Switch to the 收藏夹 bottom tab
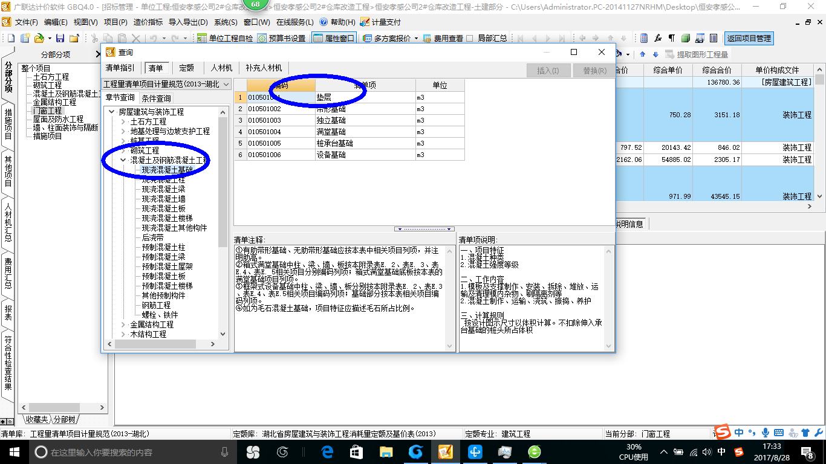Image resolution: width=826 pixels, height=464 pixels. tap(36, 419)
